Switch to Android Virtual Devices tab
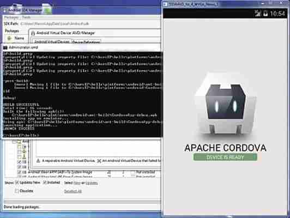Screen dimensions: 290x218 (52, 42)
